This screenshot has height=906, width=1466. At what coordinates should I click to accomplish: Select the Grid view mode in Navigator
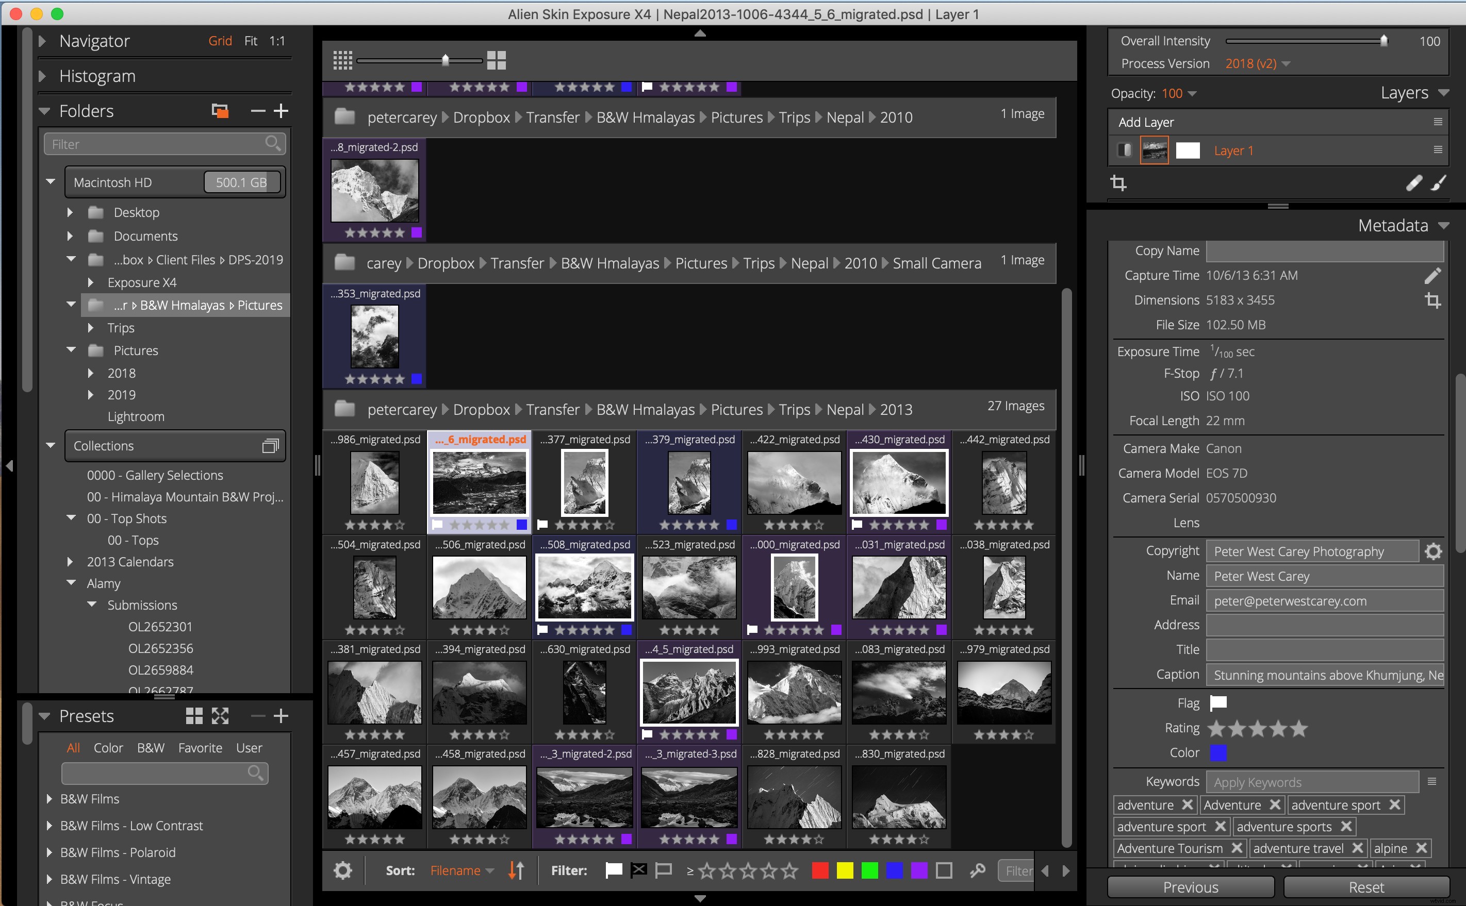pos(220,41)
